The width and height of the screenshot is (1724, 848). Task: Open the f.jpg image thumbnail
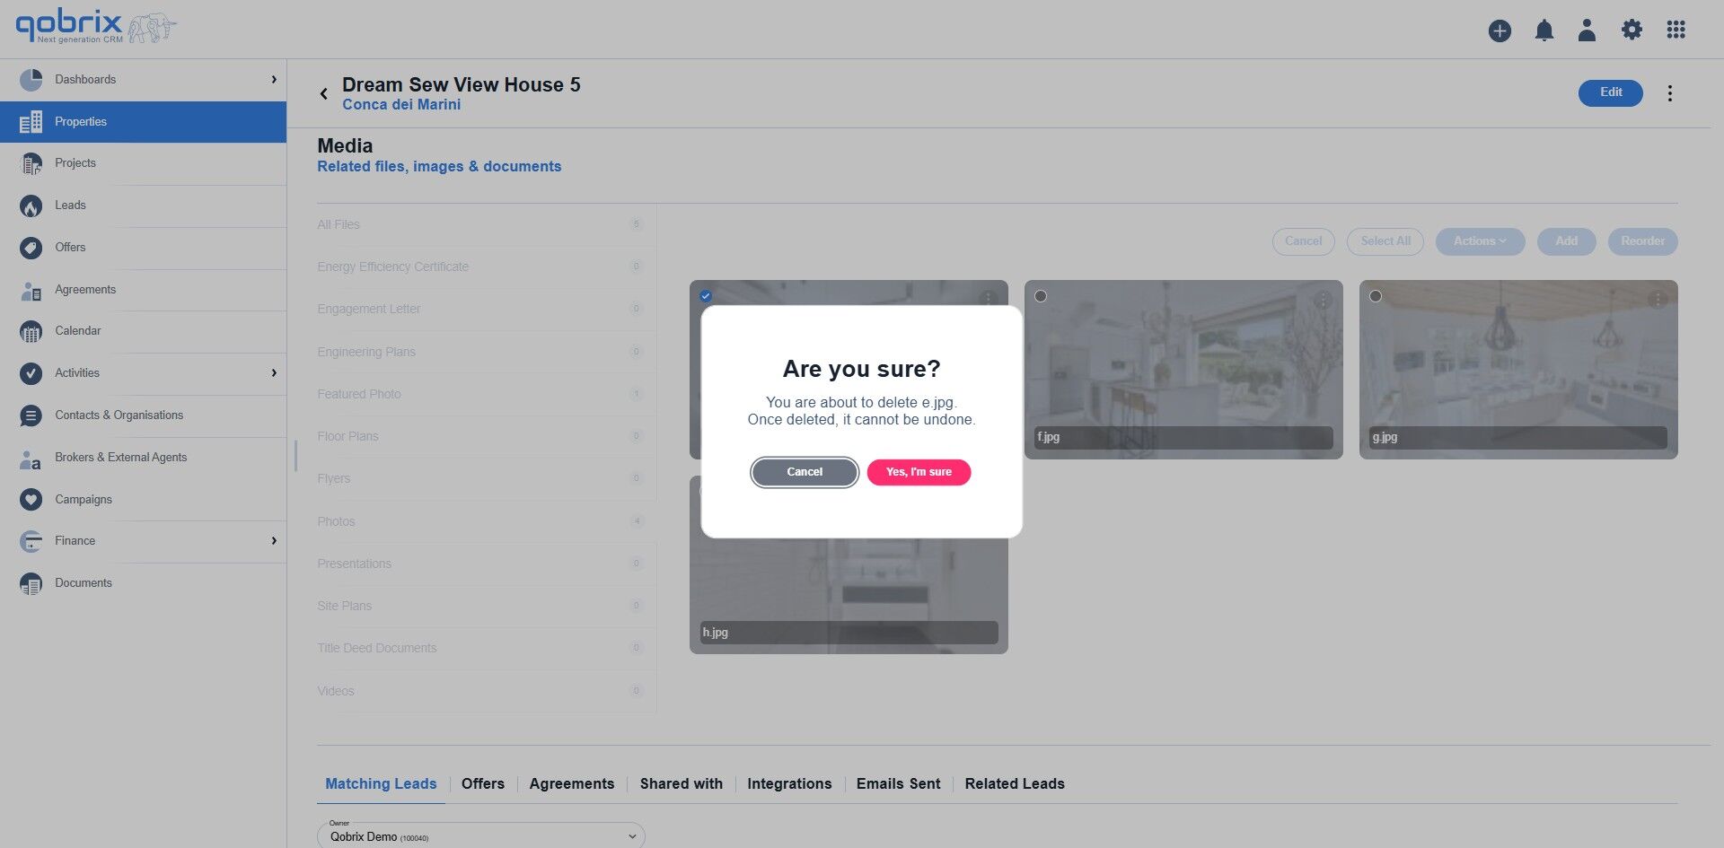click(x=1183, y=370)
